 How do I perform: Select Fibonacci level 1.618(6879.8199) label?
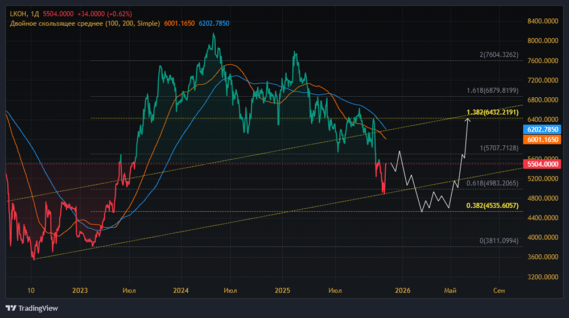pyautogui.click(x=492, y=90)
